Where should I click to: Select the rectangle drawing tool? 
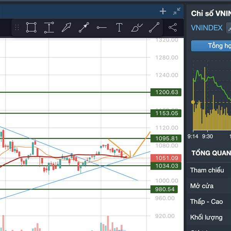pos(31,27)
